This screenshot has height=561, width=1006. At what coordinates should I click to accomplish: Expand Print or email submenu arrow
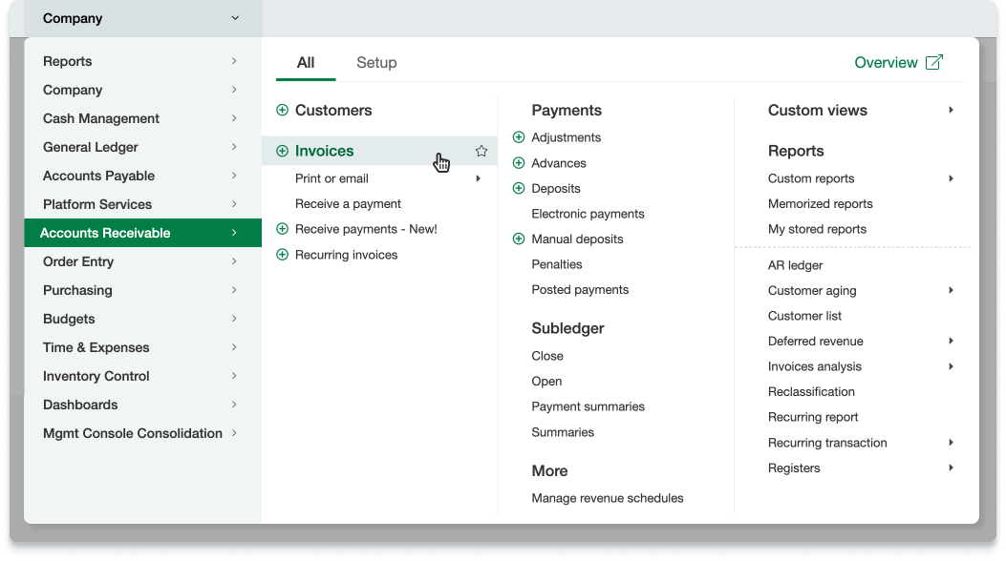coord(478,178)
